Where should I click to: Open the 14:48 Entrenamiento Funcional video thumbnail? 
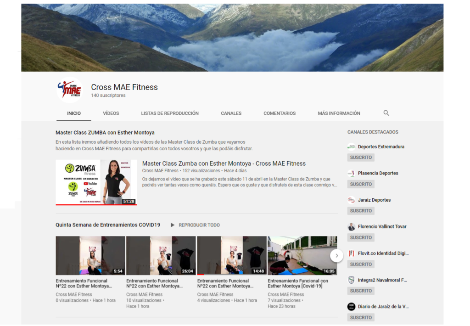coord(232,256)
